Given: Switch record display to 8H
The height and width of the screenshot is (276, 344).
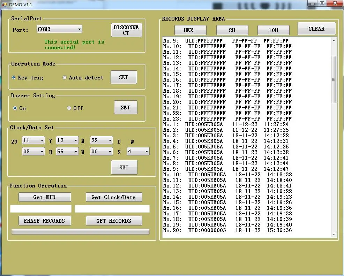Looking at the screenshot, I should click(232, 30).
